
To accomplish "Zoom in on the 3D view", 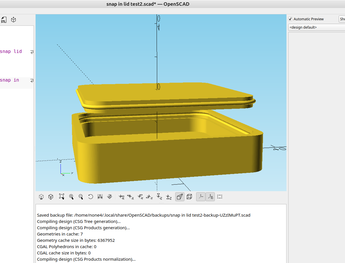I will [x=71, y=197].
